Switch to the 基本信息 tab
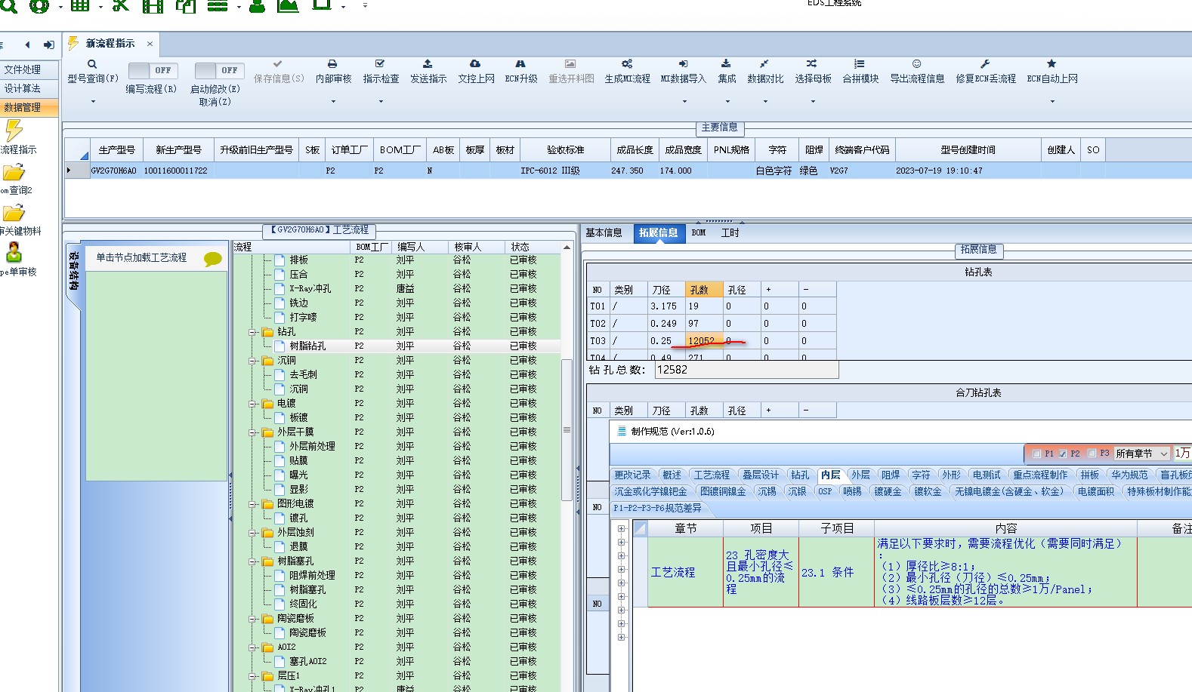 tap(604, 233)
